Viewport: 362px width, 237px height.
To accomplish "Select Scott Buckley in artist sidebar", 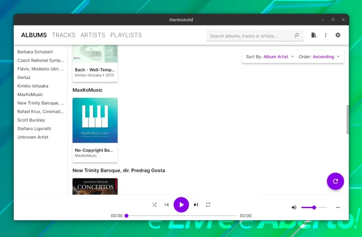I will pyautogui.click(x=31, y=120).
